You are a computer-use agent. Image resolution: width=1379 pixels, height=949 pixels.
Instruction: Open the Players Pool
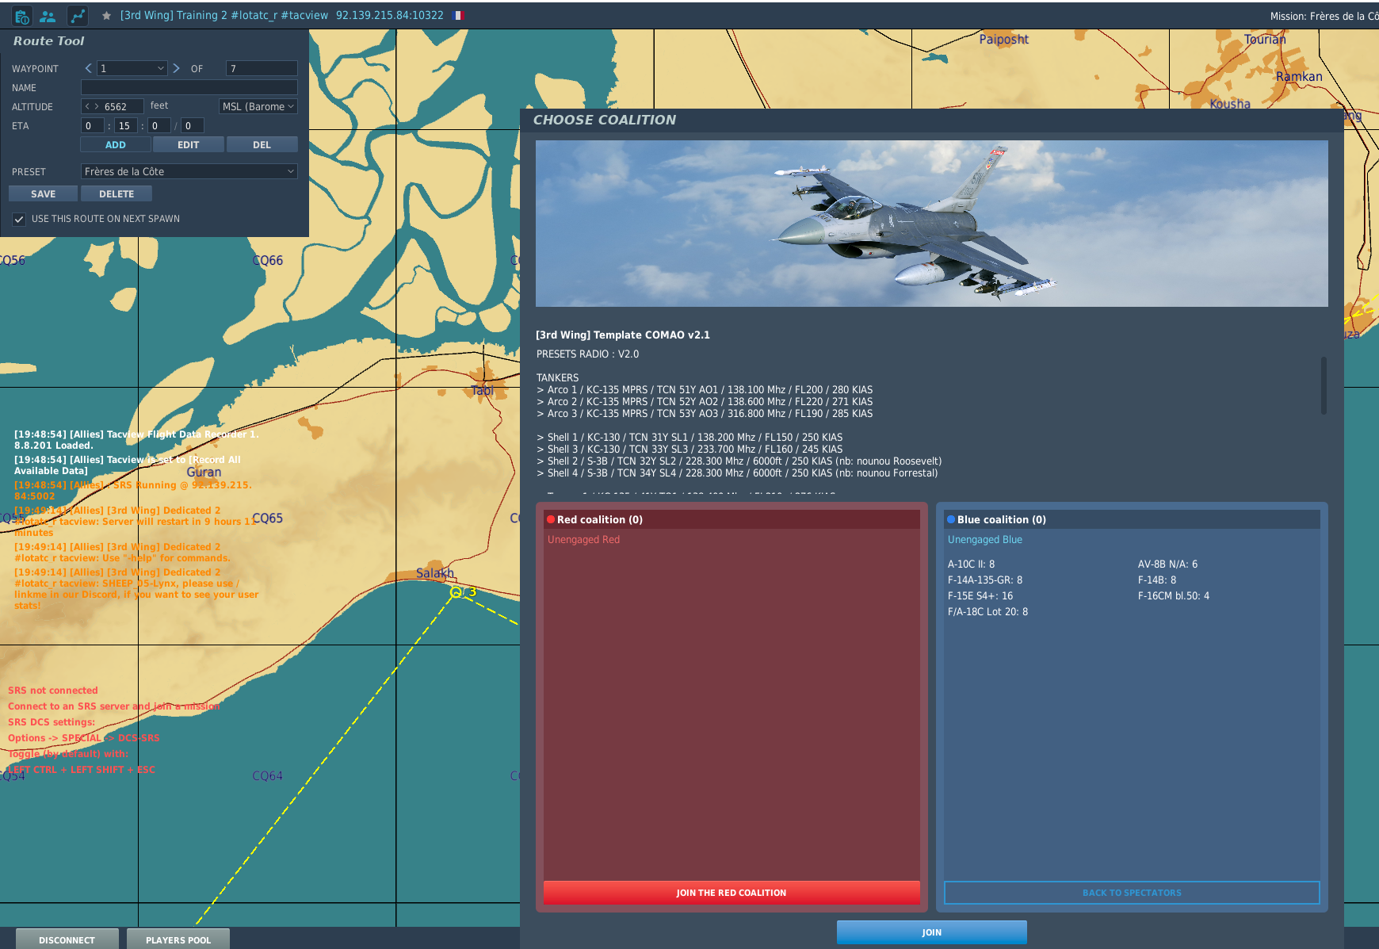[x=178, y=939]
